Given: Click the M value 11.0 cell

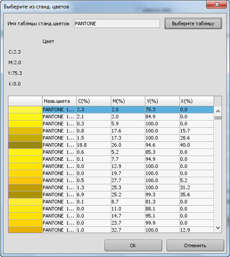Looking at the screenshot, I should point(128,209).
